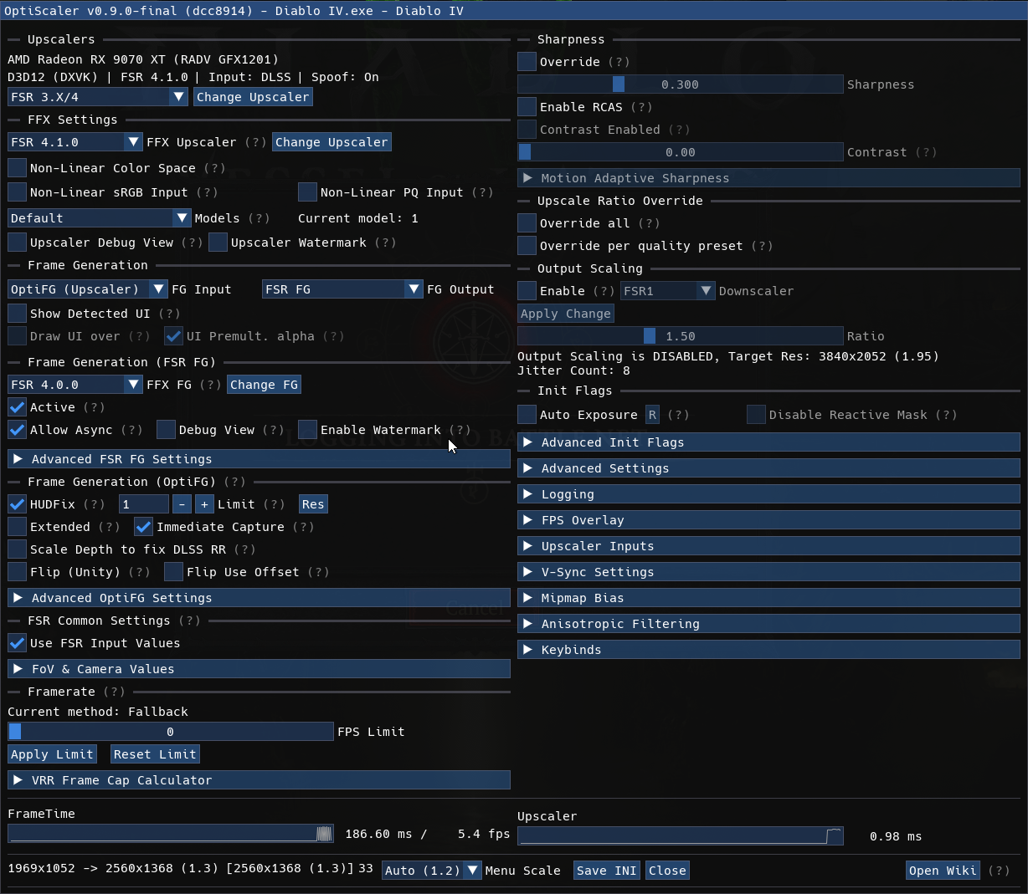
Task: Click the Output Scaling Ratio slider
Action: click(x=681, y=336)
